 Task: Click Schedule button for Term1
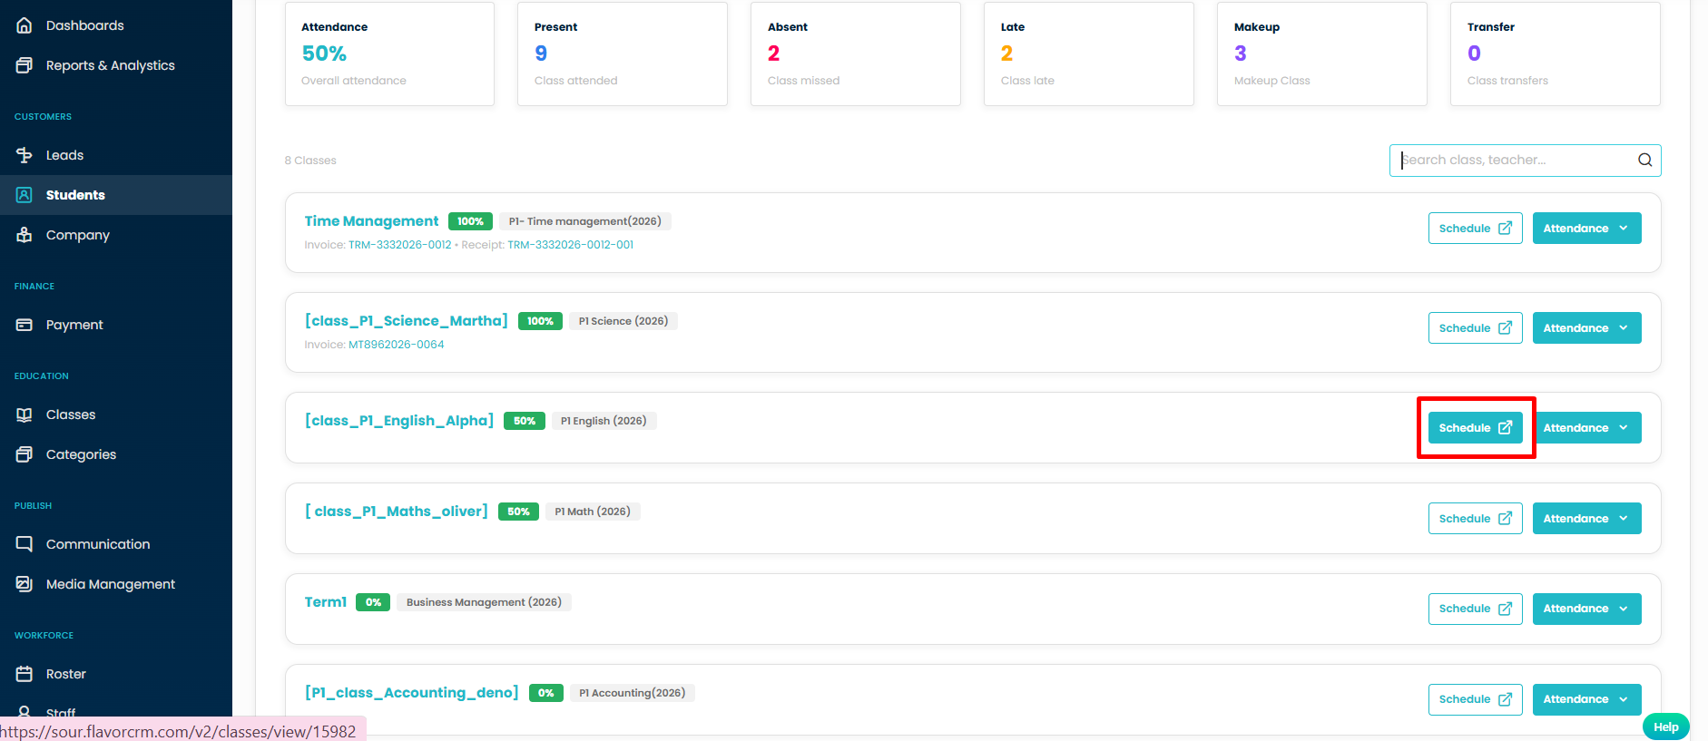1475,609
